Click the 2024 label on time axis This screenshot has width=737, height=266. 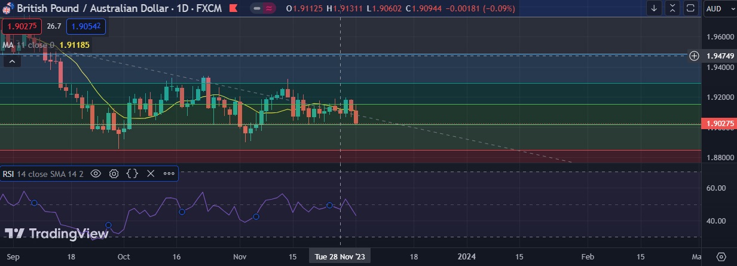[x=466, y=256]
